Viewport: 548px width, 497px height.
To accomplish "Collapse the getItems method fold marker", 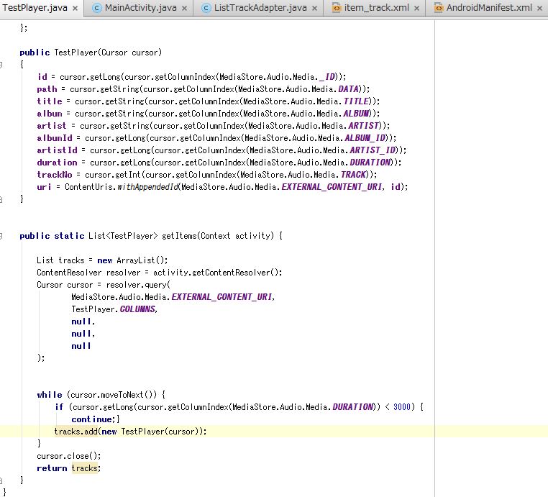I will (1, 236).
